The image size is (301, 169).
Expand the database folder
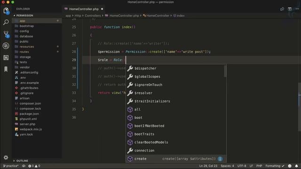[x=26, y=36]
